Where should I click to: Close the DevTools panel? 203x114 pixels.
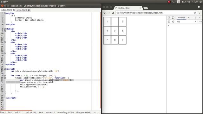[200, 18]
